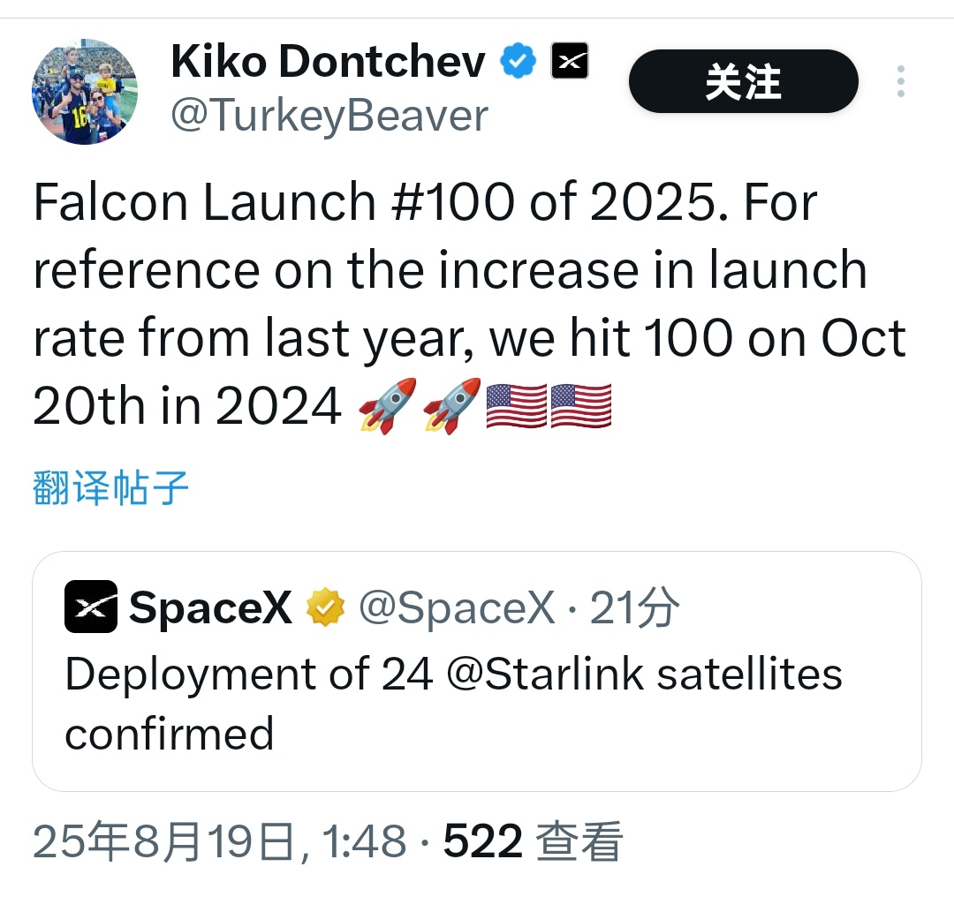
Task: Click the SpaceX logo avatar in quoted post
Action: tap(91, 607)
